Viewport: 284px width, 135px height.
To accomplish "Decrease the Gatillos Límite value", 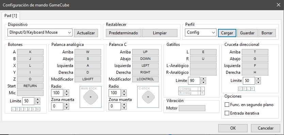I will pos(204,82).
